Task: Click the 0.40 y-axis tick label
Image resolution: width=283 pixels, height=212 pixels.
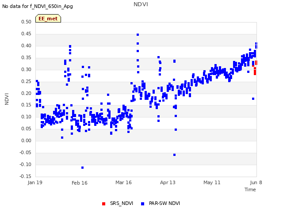Action: (x=26, y=45)
